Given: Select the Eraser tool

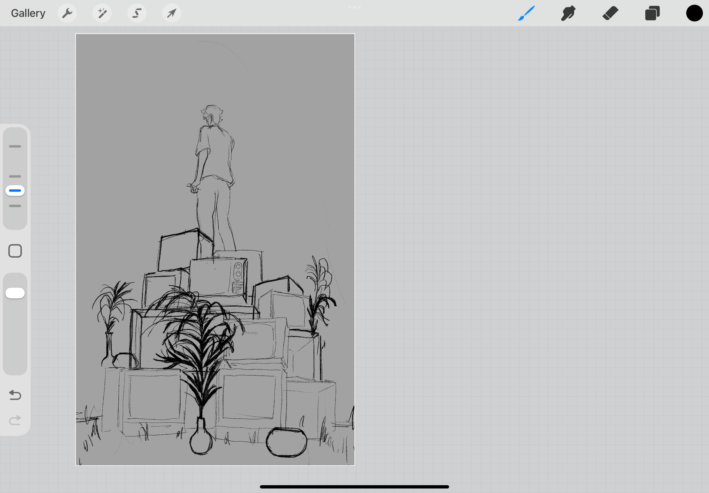Looking at the screenshot, I should 610,13.
